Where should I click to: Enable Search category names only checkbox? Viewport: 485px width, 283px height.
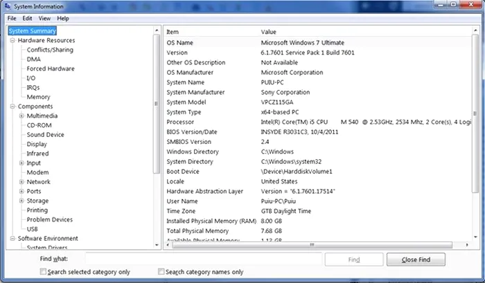(161, 271)
